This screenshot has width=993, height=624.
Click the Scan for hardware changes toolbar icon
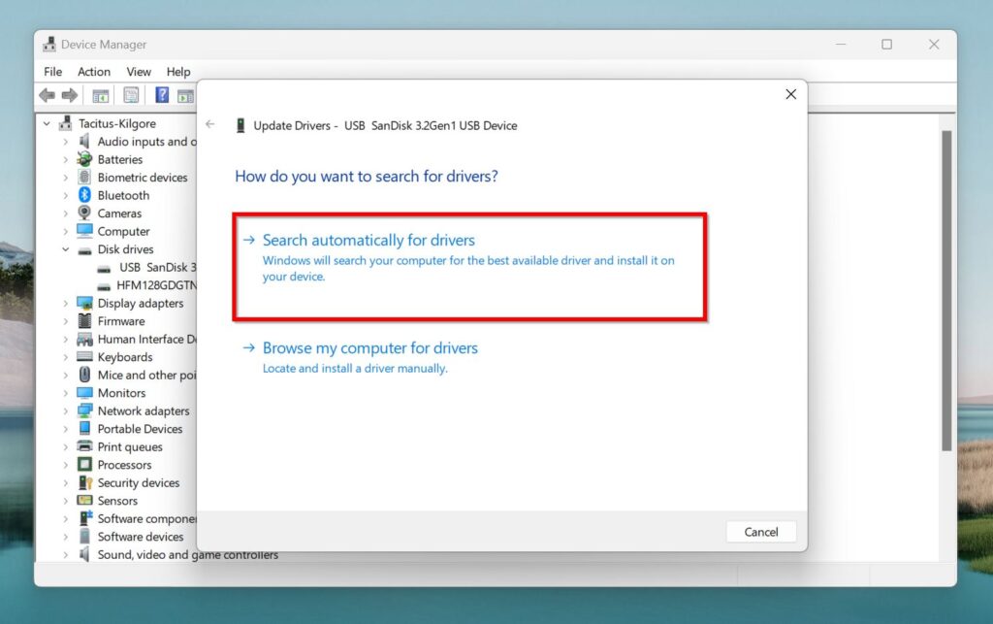186,94
